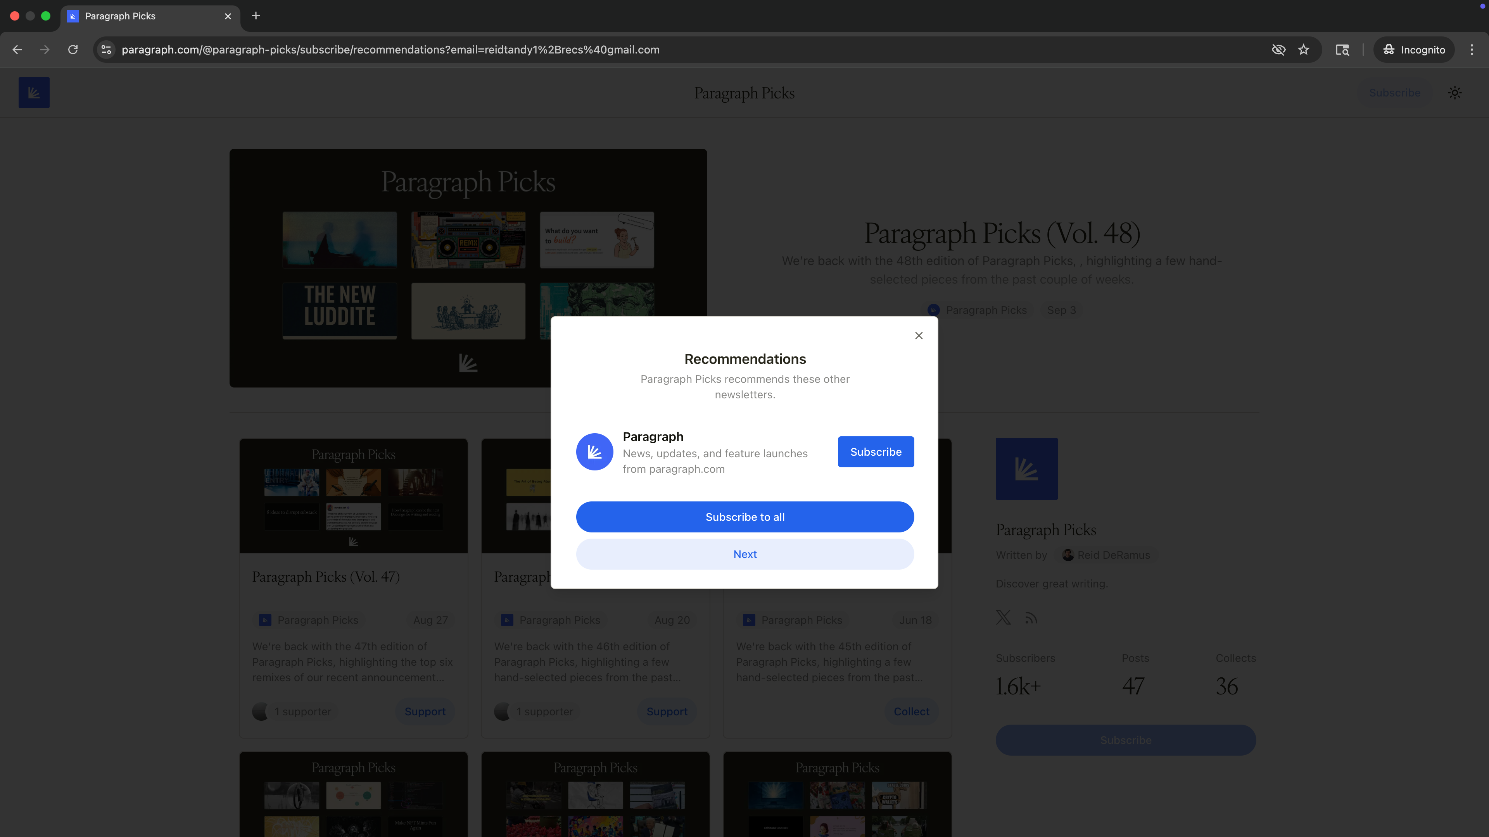The height and width of the screenshot is (837, 1489).
Task: Click the Paragraph Picks logo in header
Action: coord(34,93)
